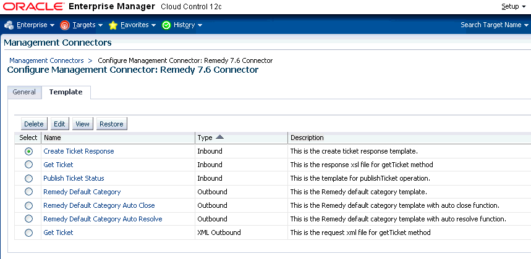Select the Create Ticket Response radio button
Image resolution: width=531 pixels, height=259 pixels.
tap(29, 151)
